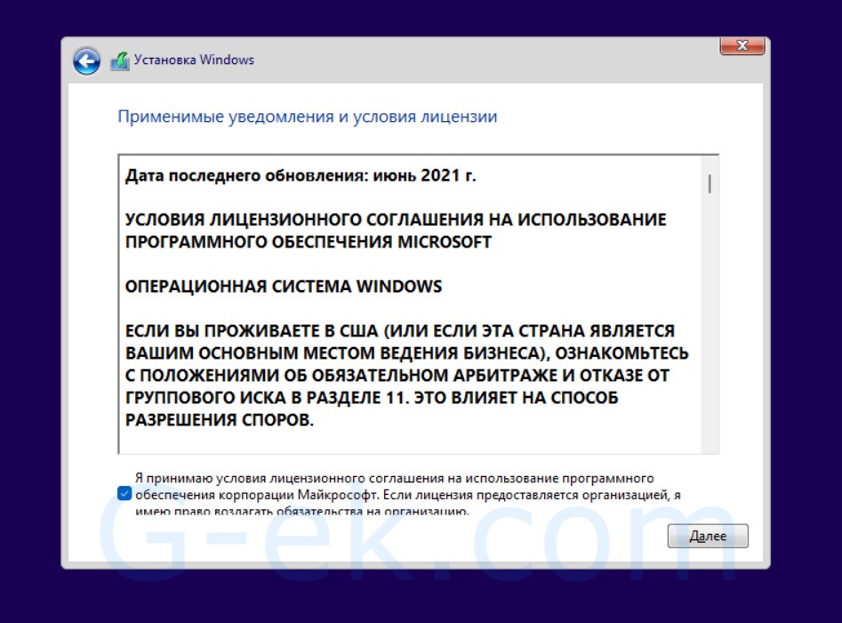
Task: Click text 'ПРОГРАММНОГО ОБЕСПЕЧЕНИЯ MICROSOFT'
Action: (309, 242)
